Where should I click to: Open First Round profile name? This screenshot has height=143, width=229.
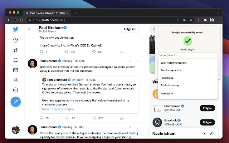(x=172, y=106)
